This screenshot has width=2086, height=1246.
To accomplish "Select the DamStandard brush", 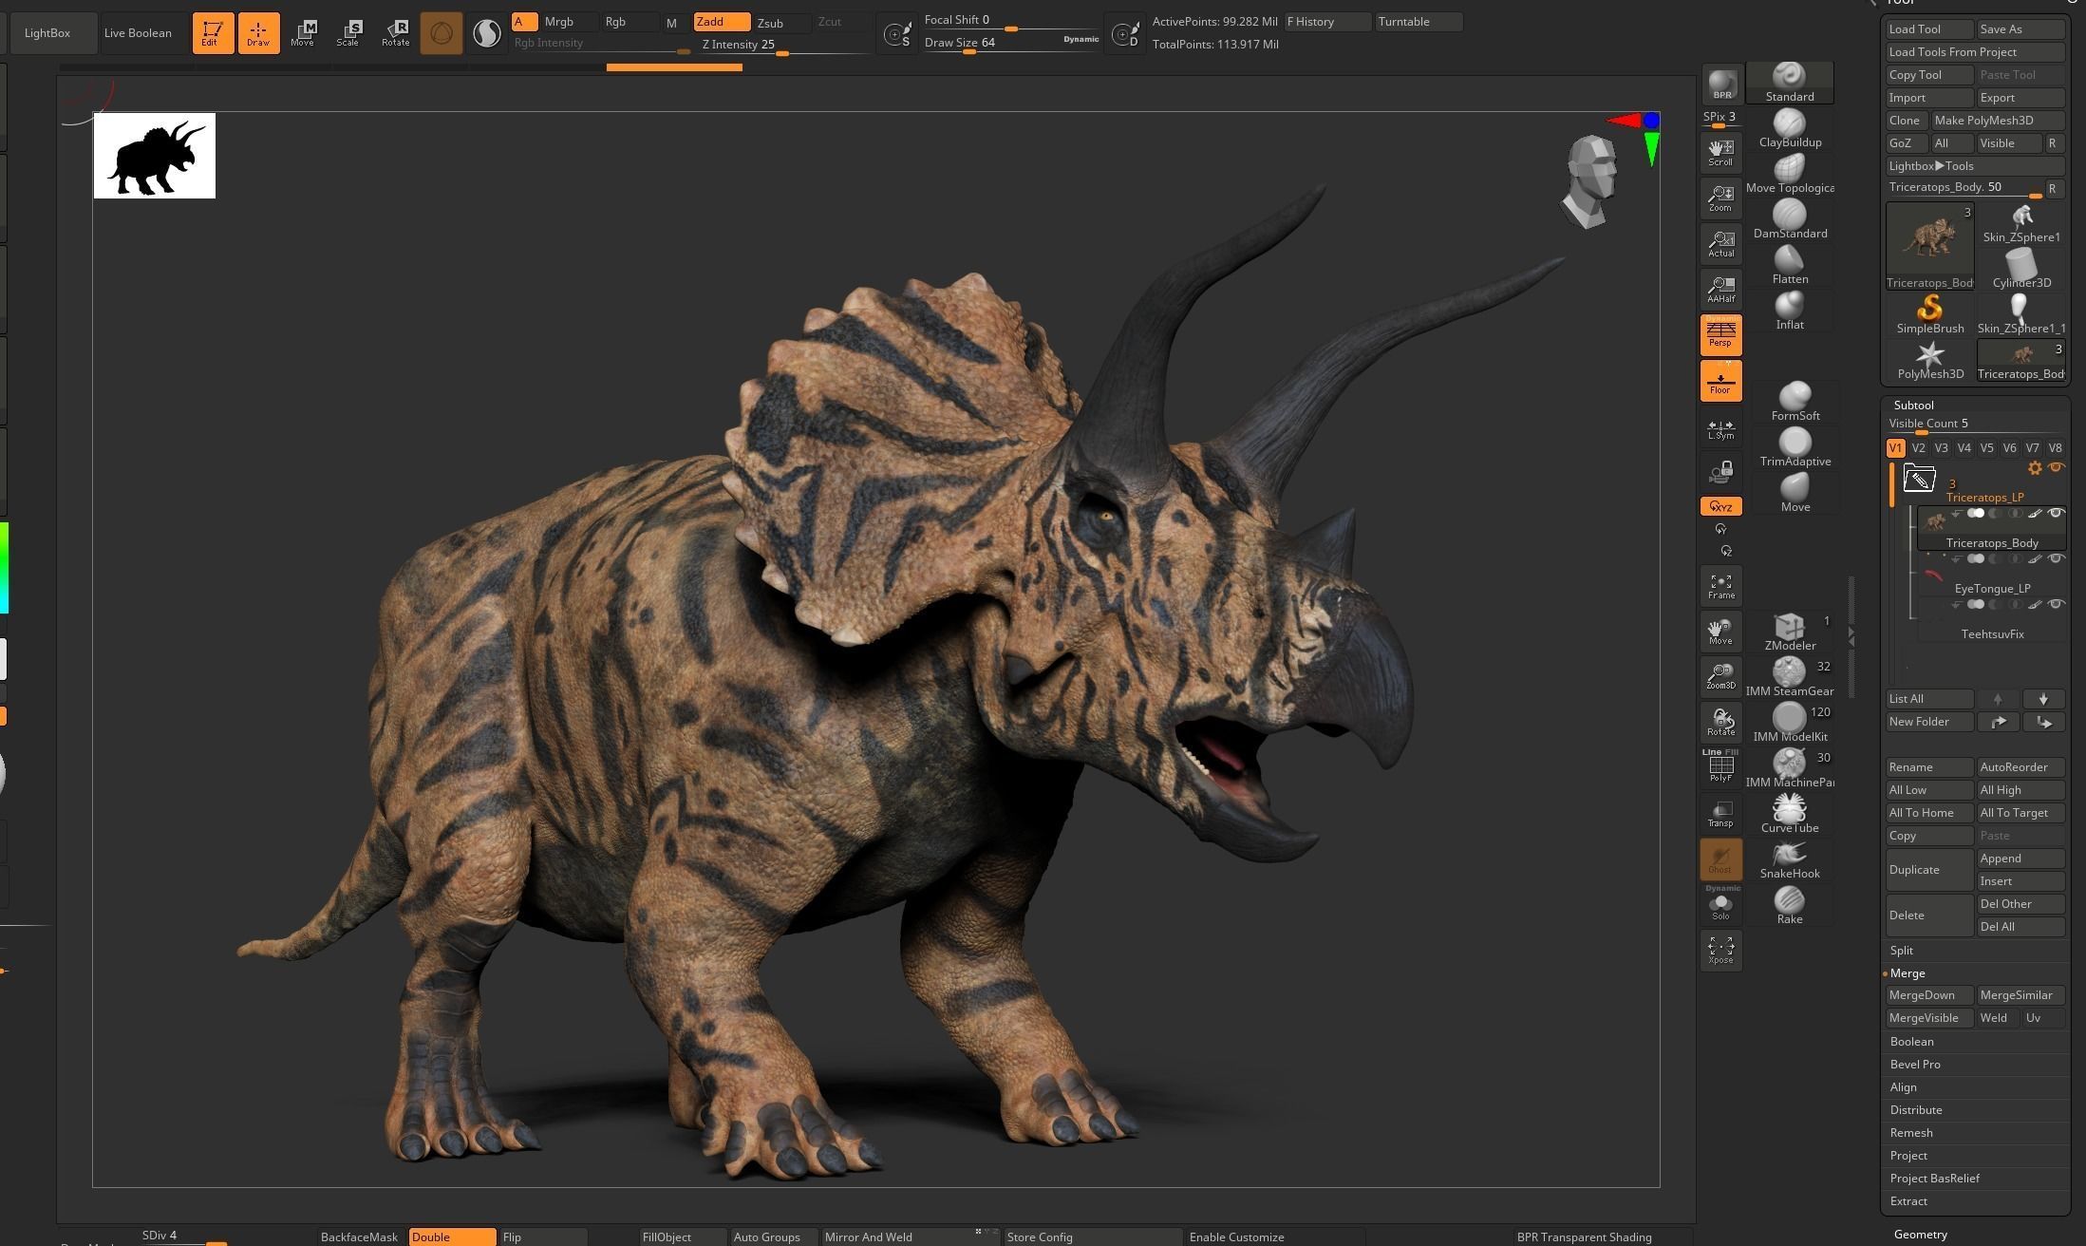I will (1789, 219).
